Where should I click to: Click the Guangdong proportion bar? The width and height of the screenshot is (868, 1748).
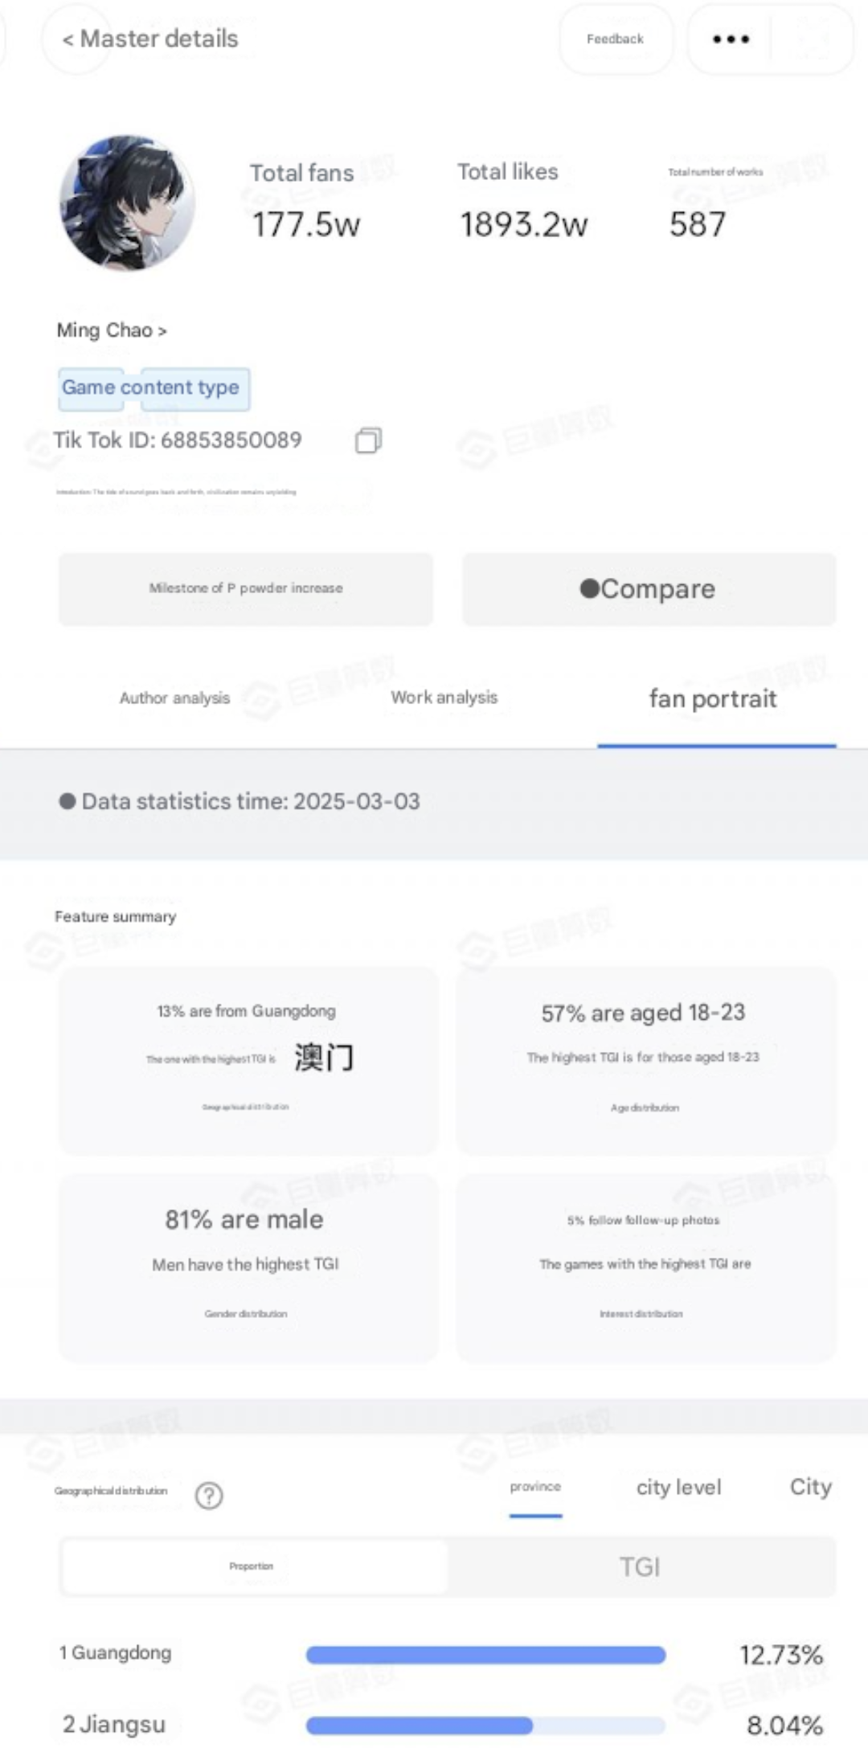(x=485, y=1654)
